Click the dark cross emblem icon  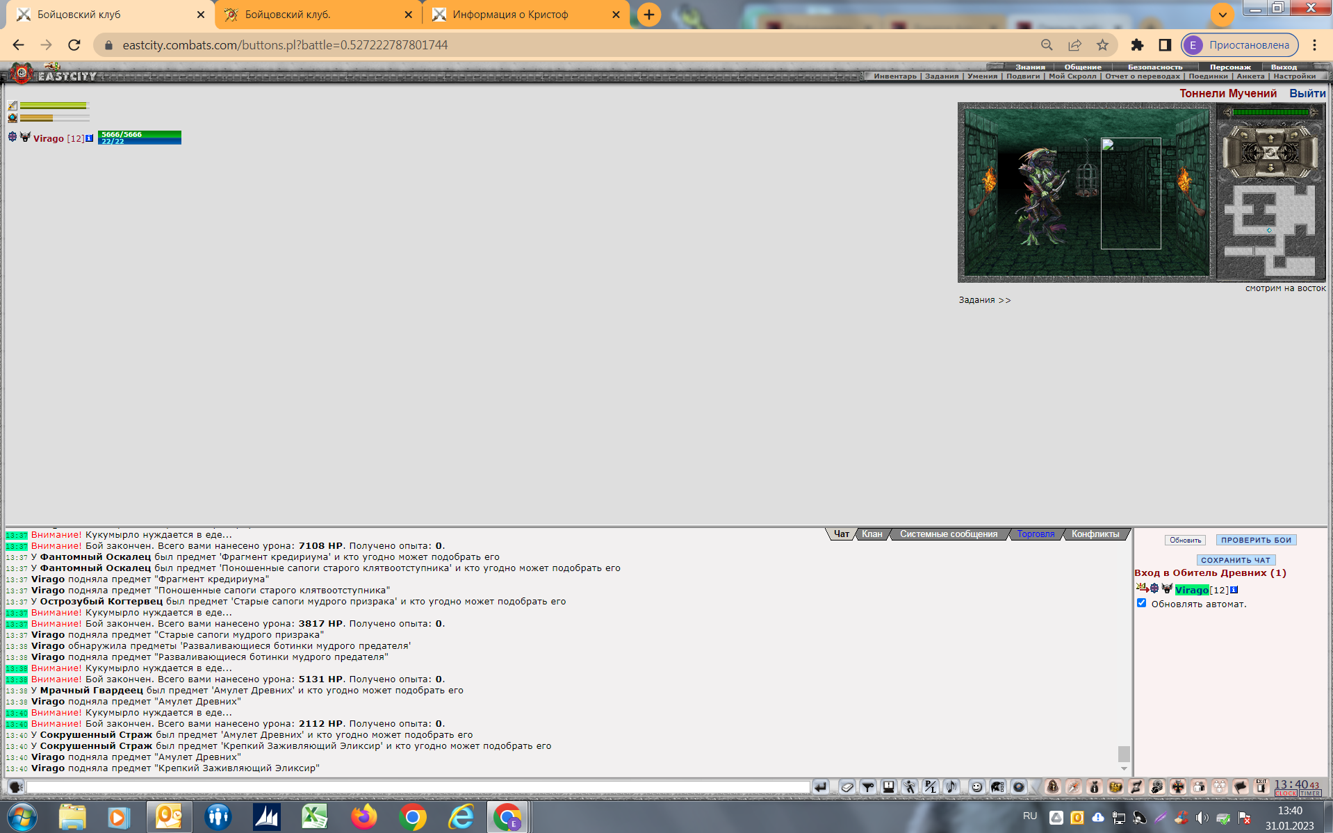(1178, 787)
